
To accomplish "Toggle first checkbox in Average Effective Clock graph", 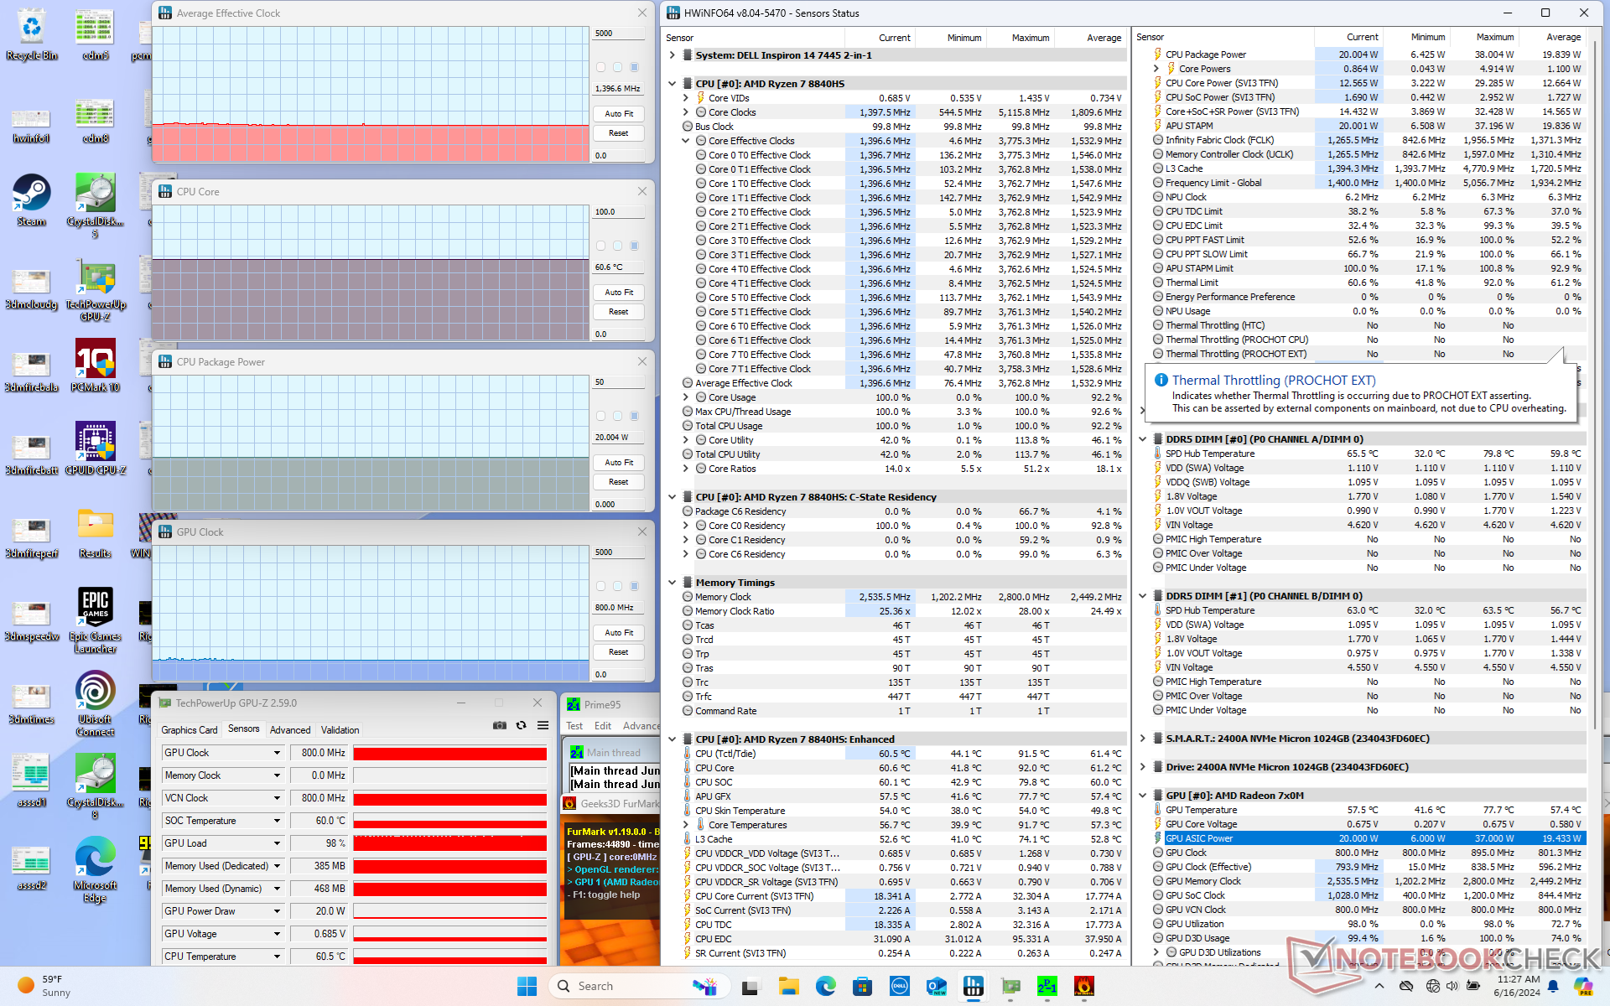I will pos(600,67).
